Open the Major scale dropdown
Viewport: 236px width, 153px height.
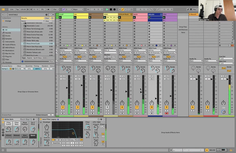[78, 9]
